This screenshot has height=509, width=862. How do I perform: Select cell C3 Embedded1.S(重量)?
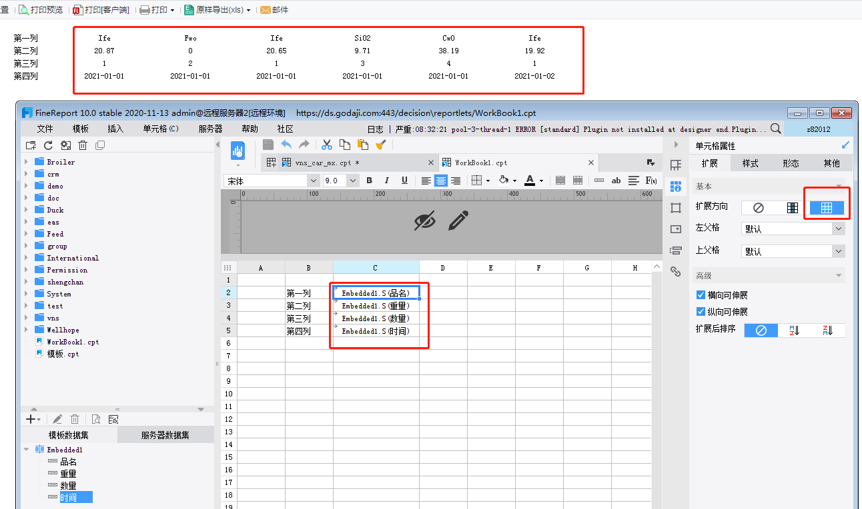pyautogui.click(x=376, y=306)
